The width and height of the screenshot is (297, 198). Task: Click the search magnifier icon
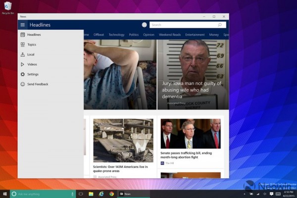point(220,25)
